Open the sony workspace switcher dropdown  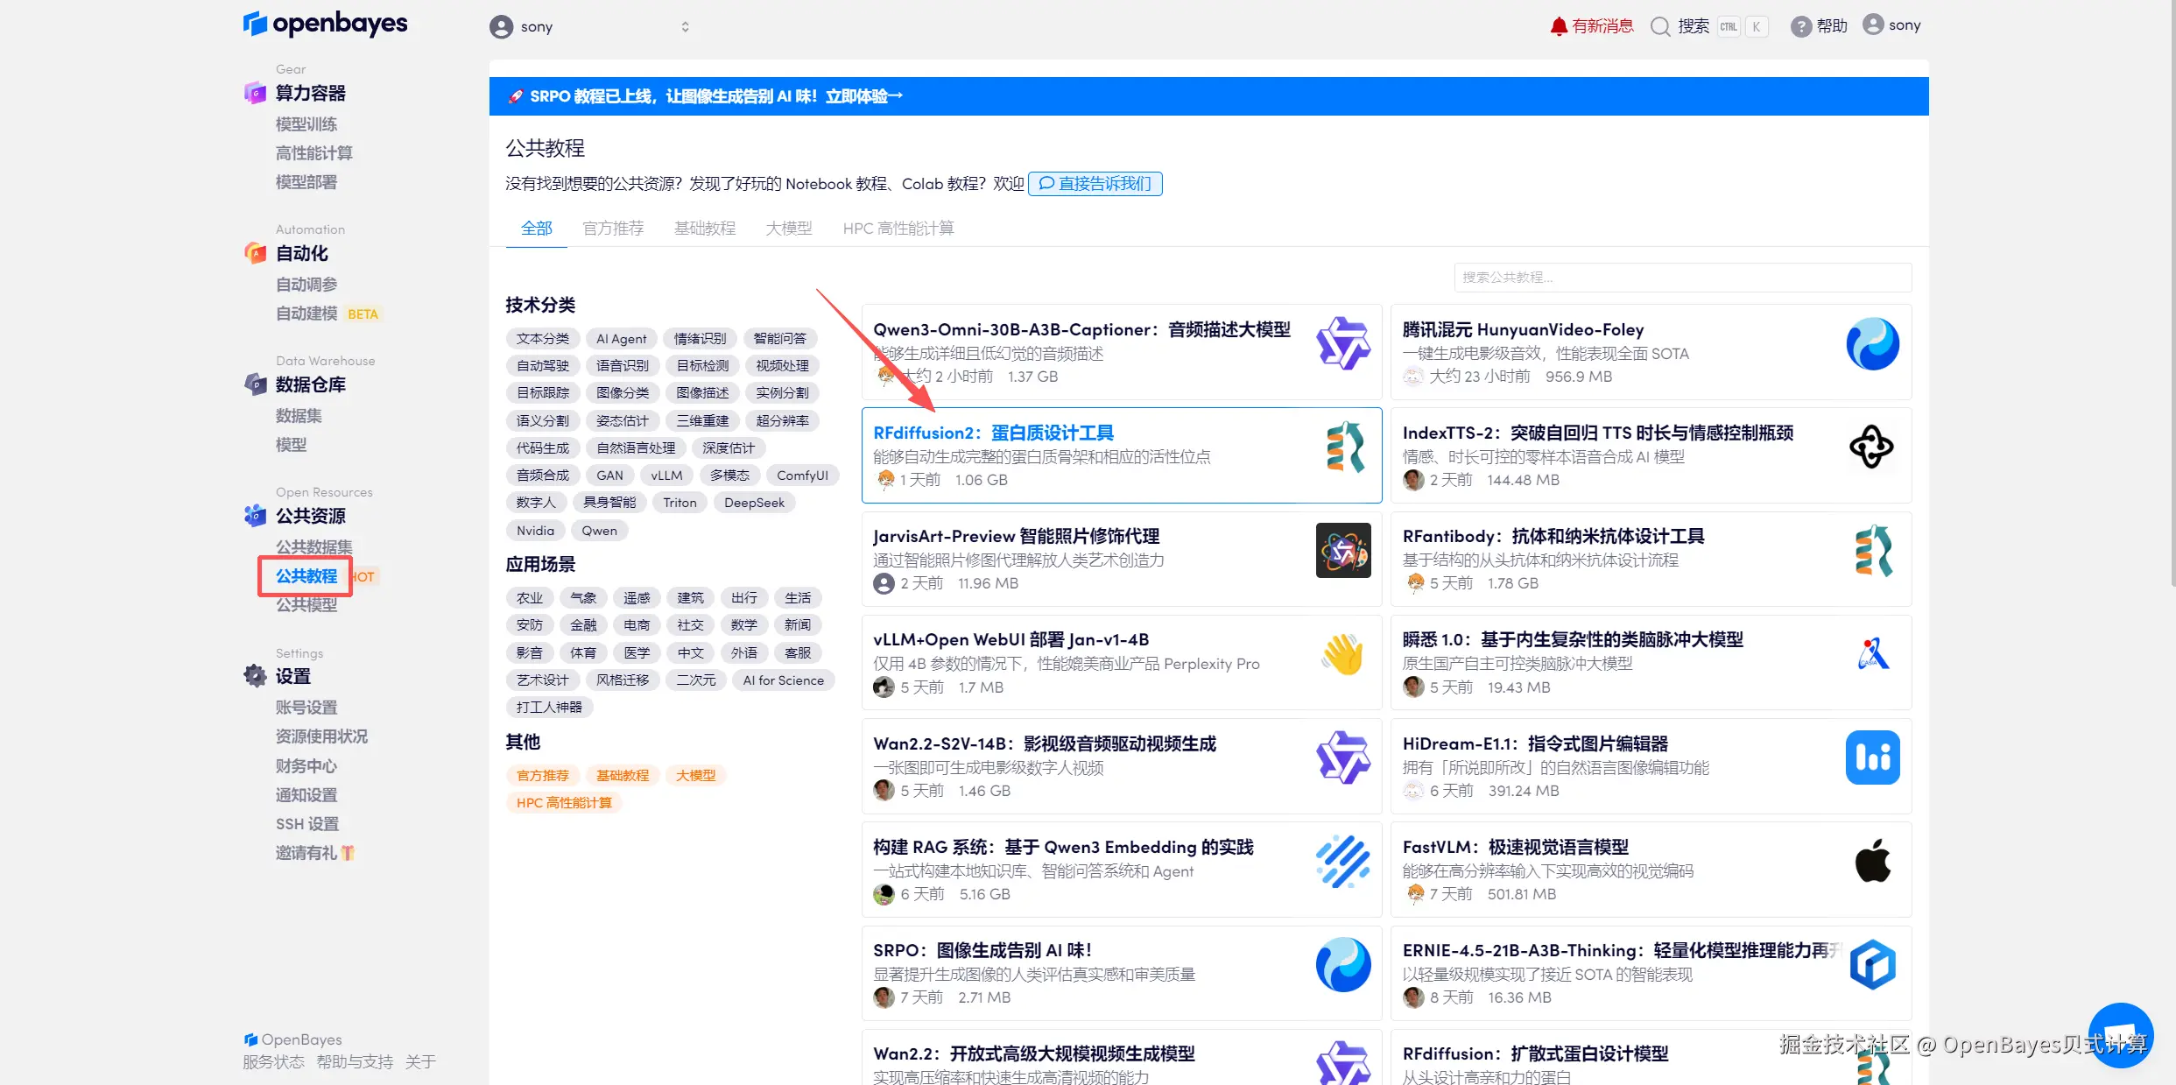coord(592,26)
